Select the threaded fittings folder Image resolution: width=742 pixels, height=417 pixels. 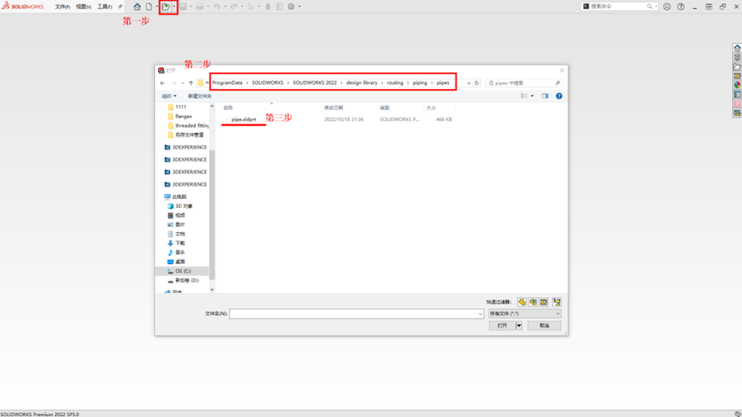(x=188, y=126)
